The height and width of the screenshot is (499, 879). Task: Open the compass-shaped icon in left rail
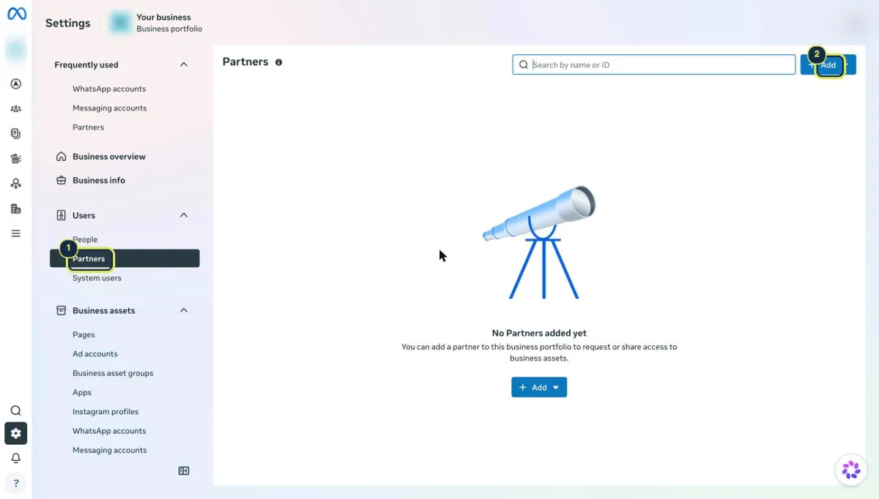tap(16, 84)
